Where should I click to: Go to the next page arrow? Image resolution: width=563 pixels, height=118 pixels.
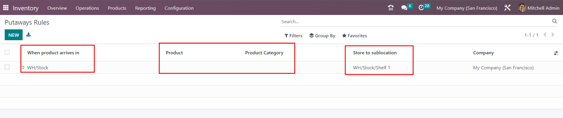(553, 35)
